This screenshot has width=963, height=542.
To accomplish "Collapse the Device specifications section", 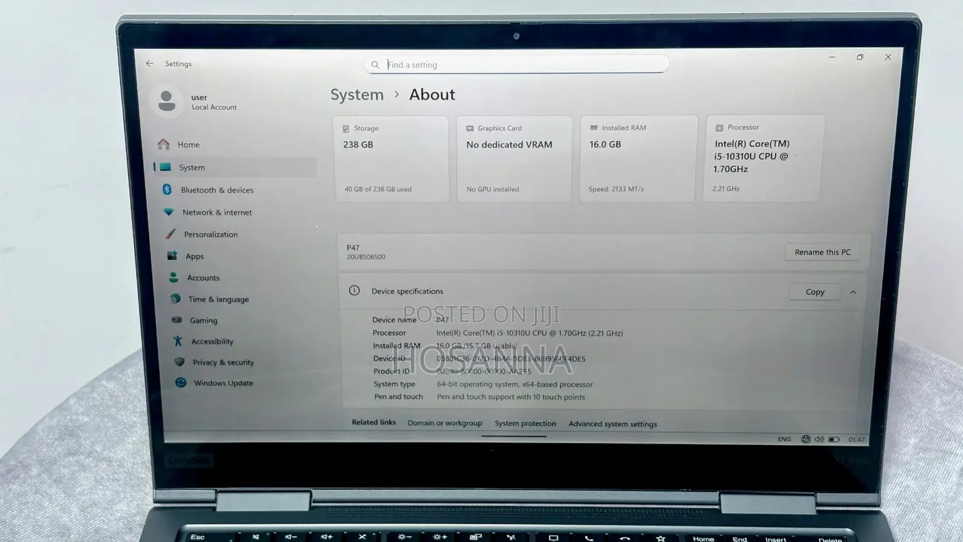I will pyautogui.click(x=853, y=292).
